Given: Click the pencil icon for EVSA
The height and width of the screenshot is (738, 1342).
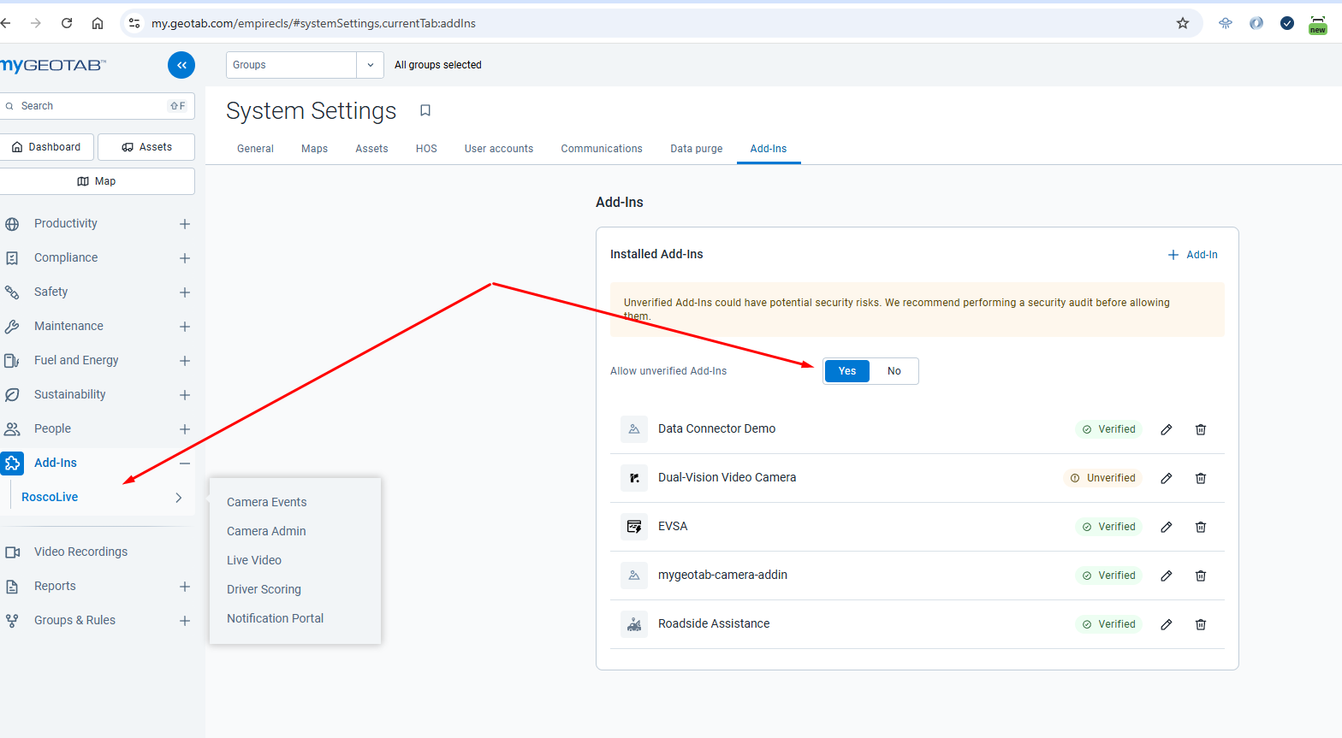Looking at the screenshot, I should (1166, 527).
